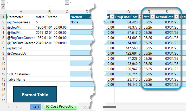This screenshot has width=186, height=111.
Task: Click the Table Name cell
Action: pyautogui.click(x=21, y=79)
